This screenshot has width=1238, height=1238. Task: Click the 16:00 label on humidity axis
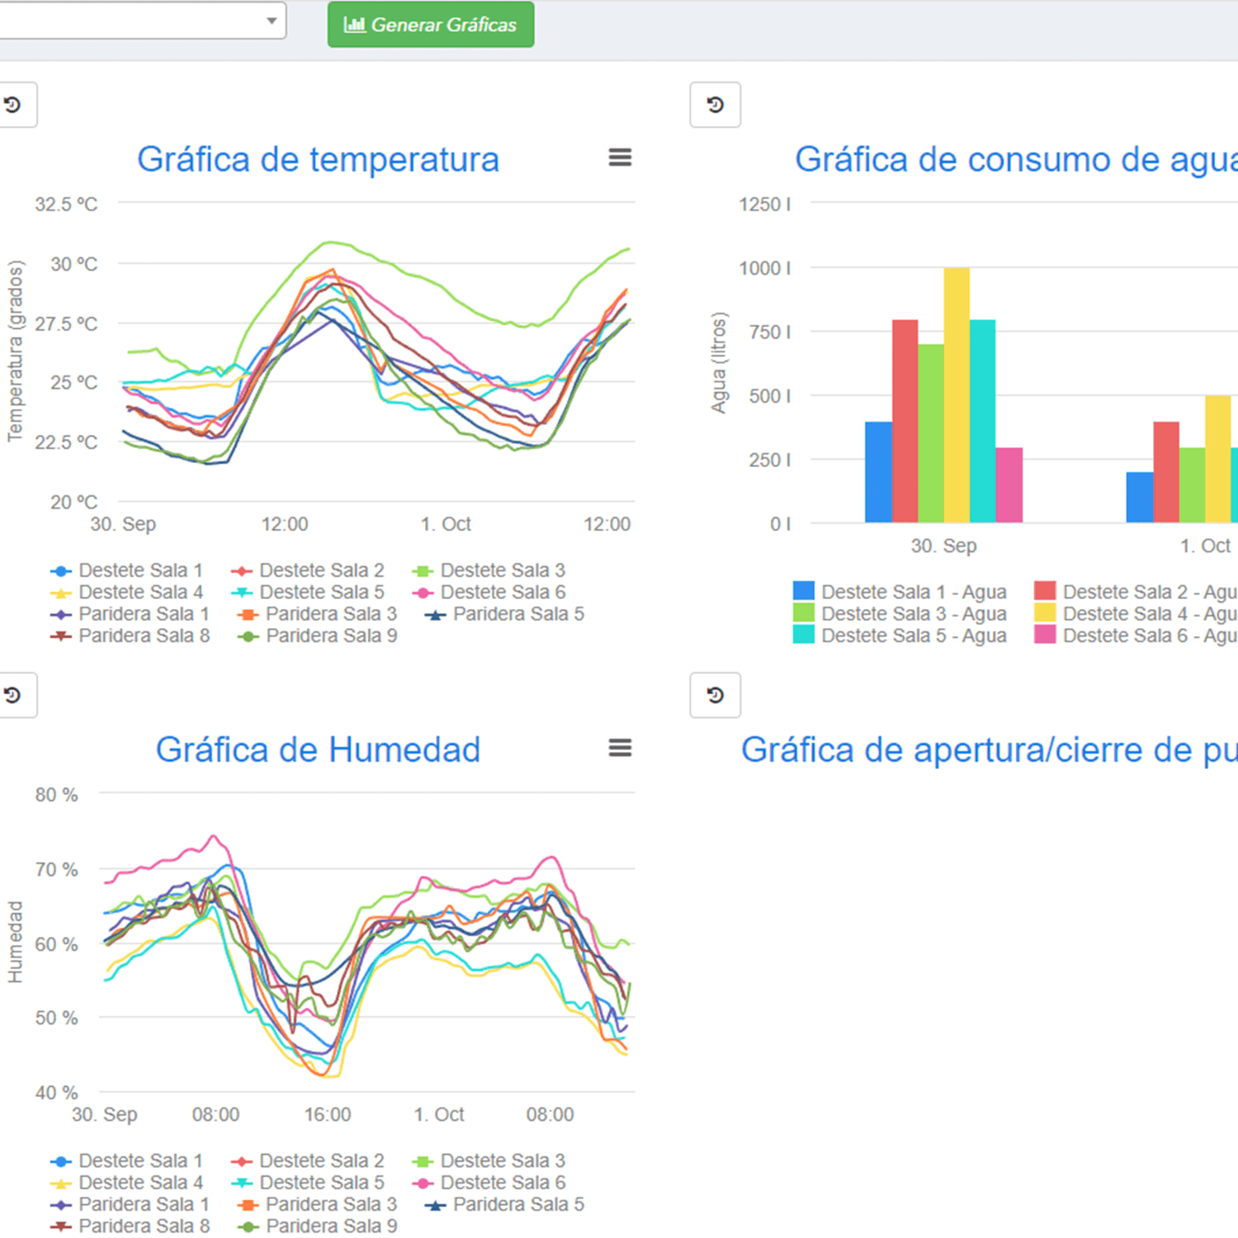pos(328,1114)
